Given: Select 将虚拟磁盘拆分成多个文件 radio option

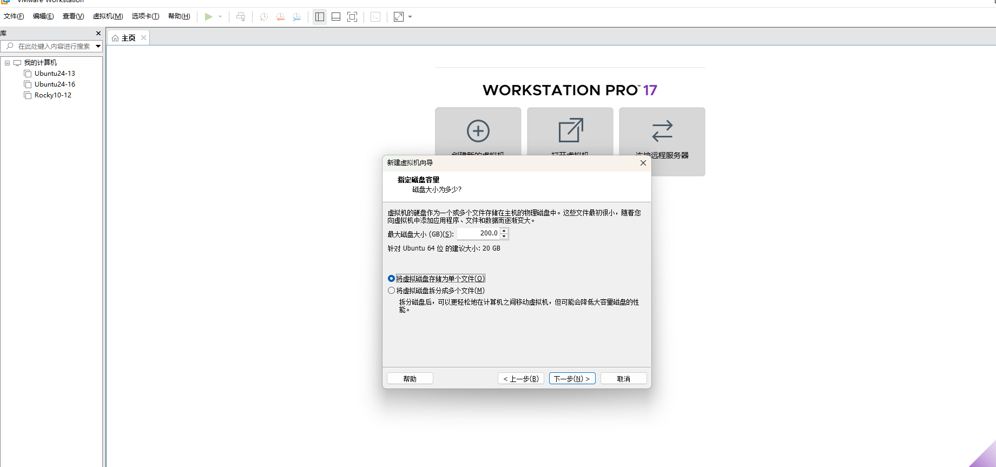Looking at the screenshot, I should click(x=437, y=291).
